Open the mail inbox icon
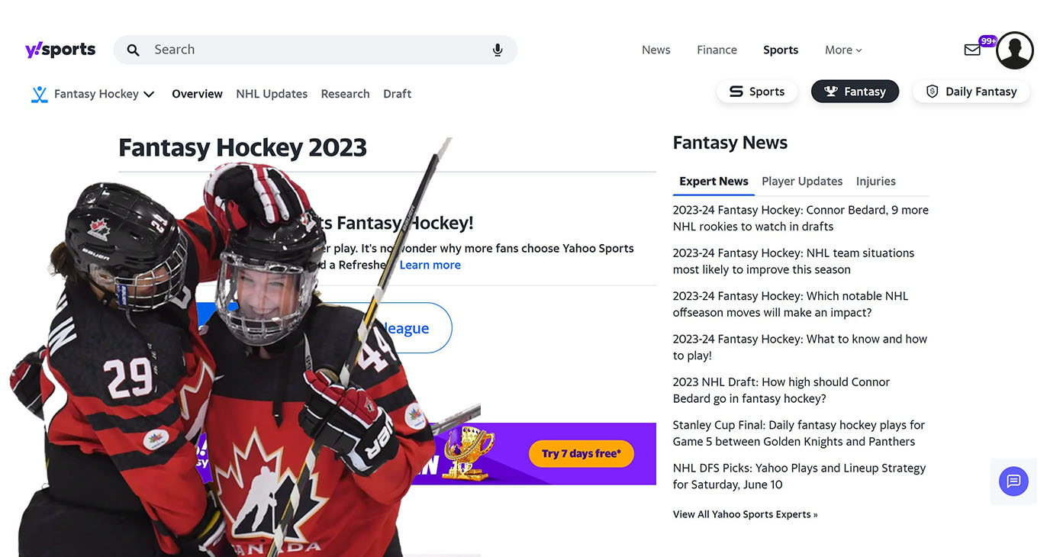The height and width of the screenshot is (557, 1047). pyautogui.click(x=972, y=50)
